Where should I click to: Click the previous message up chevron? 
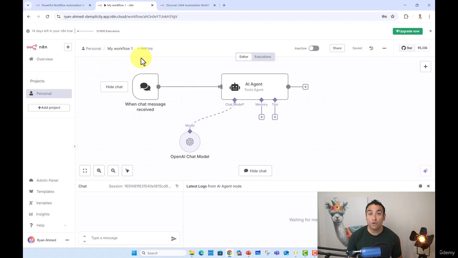click(x=84, y=236)
